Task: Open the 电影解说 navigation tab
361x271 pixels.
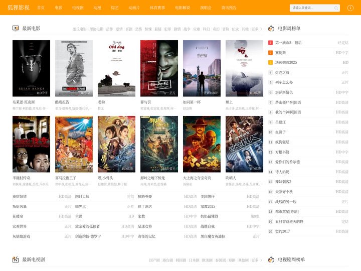Action: [183, 8]
